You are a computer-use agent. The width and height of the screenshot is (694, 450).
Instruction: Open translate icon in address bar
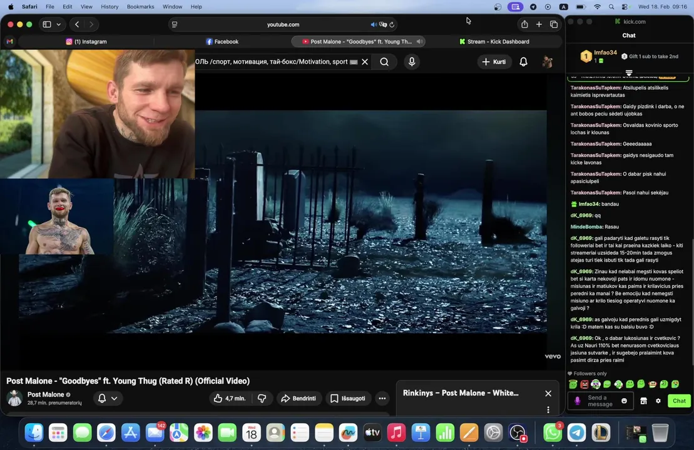pyautogui.click(x=383, y=25)
